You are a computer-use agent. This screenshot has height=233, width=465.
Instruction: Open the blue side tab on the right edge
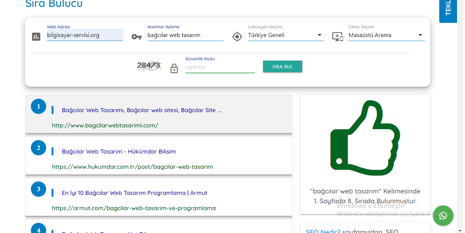(448, 11)
